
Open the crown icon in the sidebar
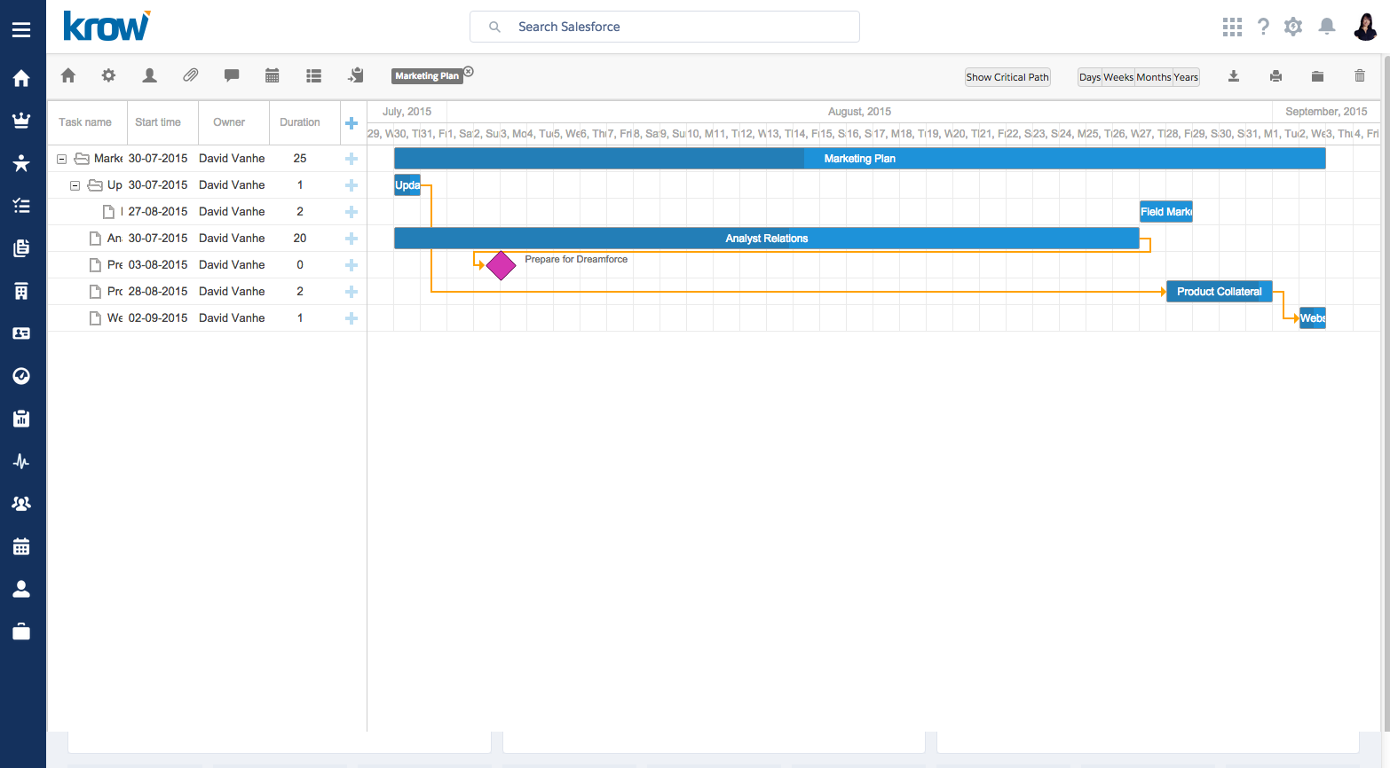pyautogui.click(x=21, y=121)
